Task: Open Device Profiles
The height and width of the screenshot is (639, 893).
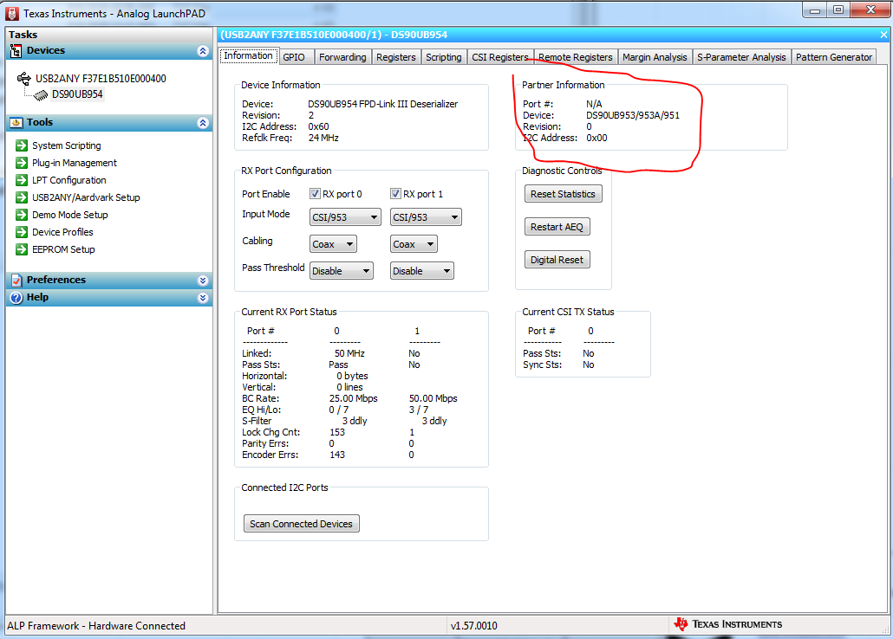Action: pyautogui.click(x=62, y=232)
